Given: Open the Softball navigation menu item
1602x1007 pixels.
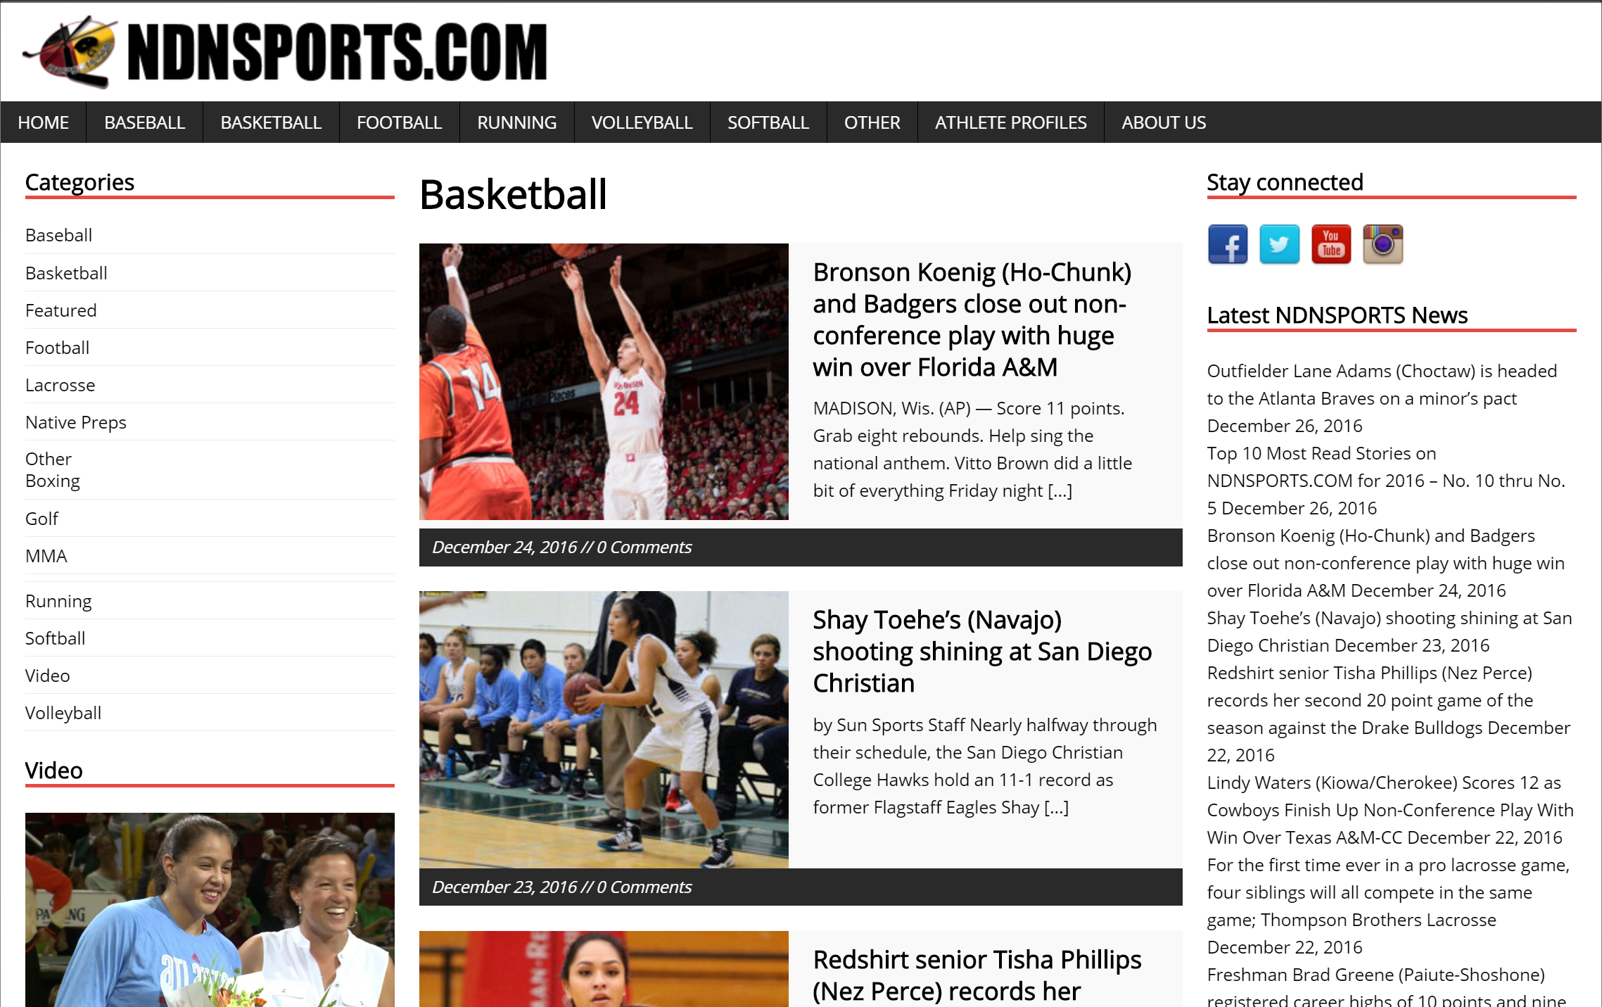Looking at the screenshot, I should (x=768, y=122).
